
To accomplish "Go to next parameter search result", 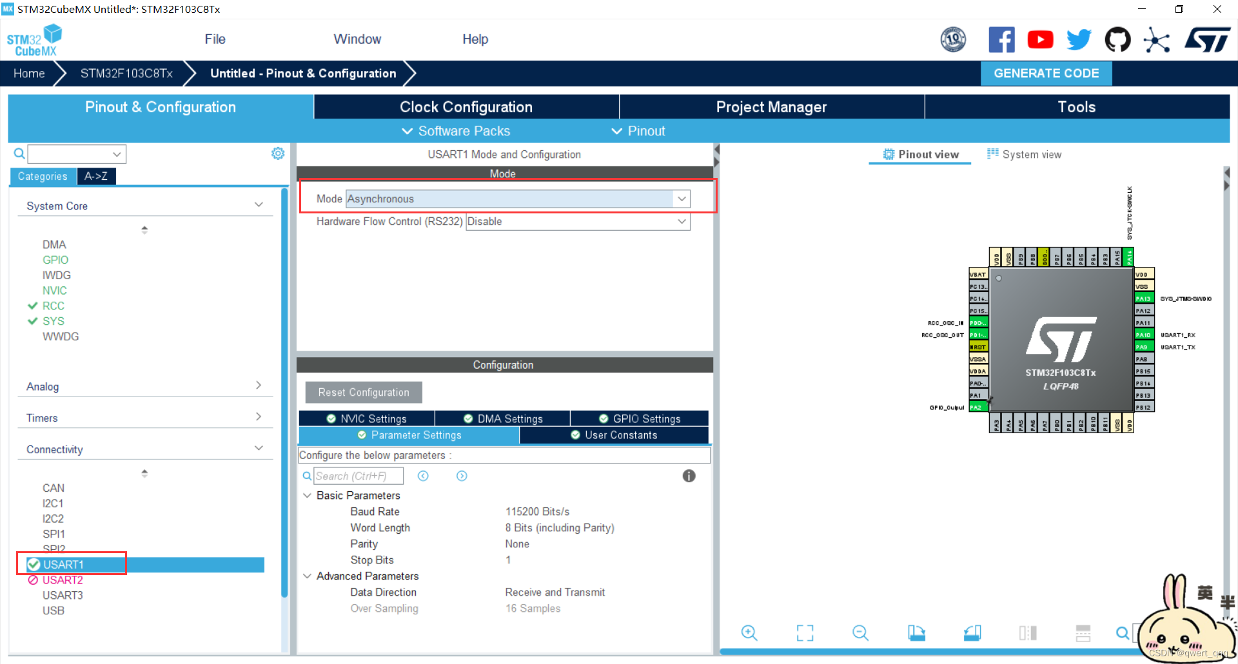I will (462, 476).
